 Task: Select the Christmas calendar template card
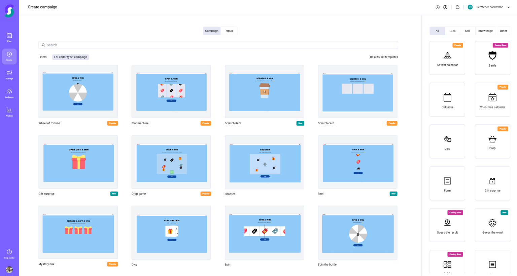pyautogui.click(x=492, y=99)
